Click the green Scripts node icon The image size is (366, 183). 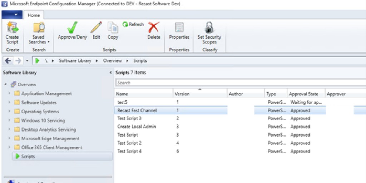(x=18, y=157)
